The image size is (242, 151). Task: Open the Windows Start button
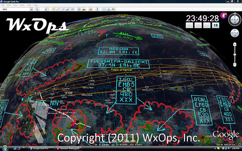pyautogui.click(x=5, y=148)
